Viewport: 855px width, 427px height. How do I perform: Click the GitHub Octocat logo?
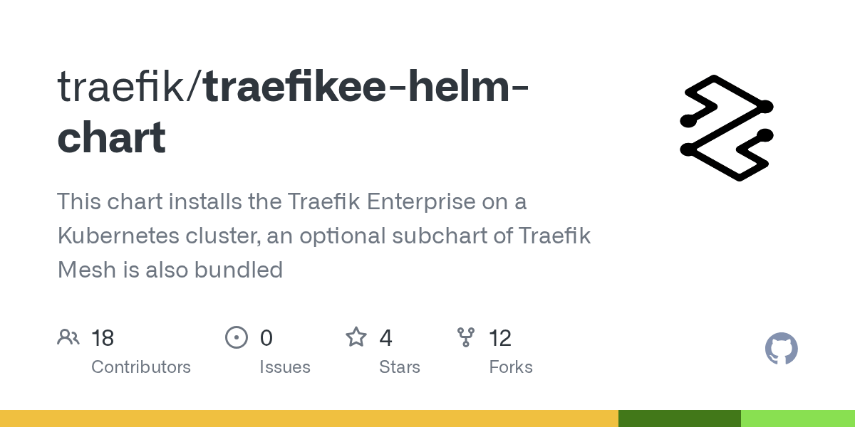point(782,349)
